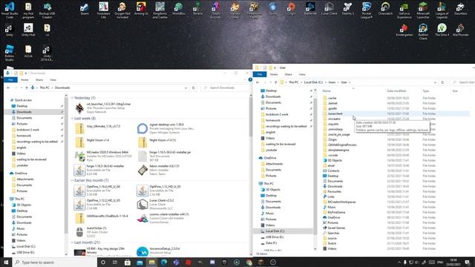Launch the Destiny 2 desktop icon
This screenshot has width=475, height=267.
click(348, 9)
